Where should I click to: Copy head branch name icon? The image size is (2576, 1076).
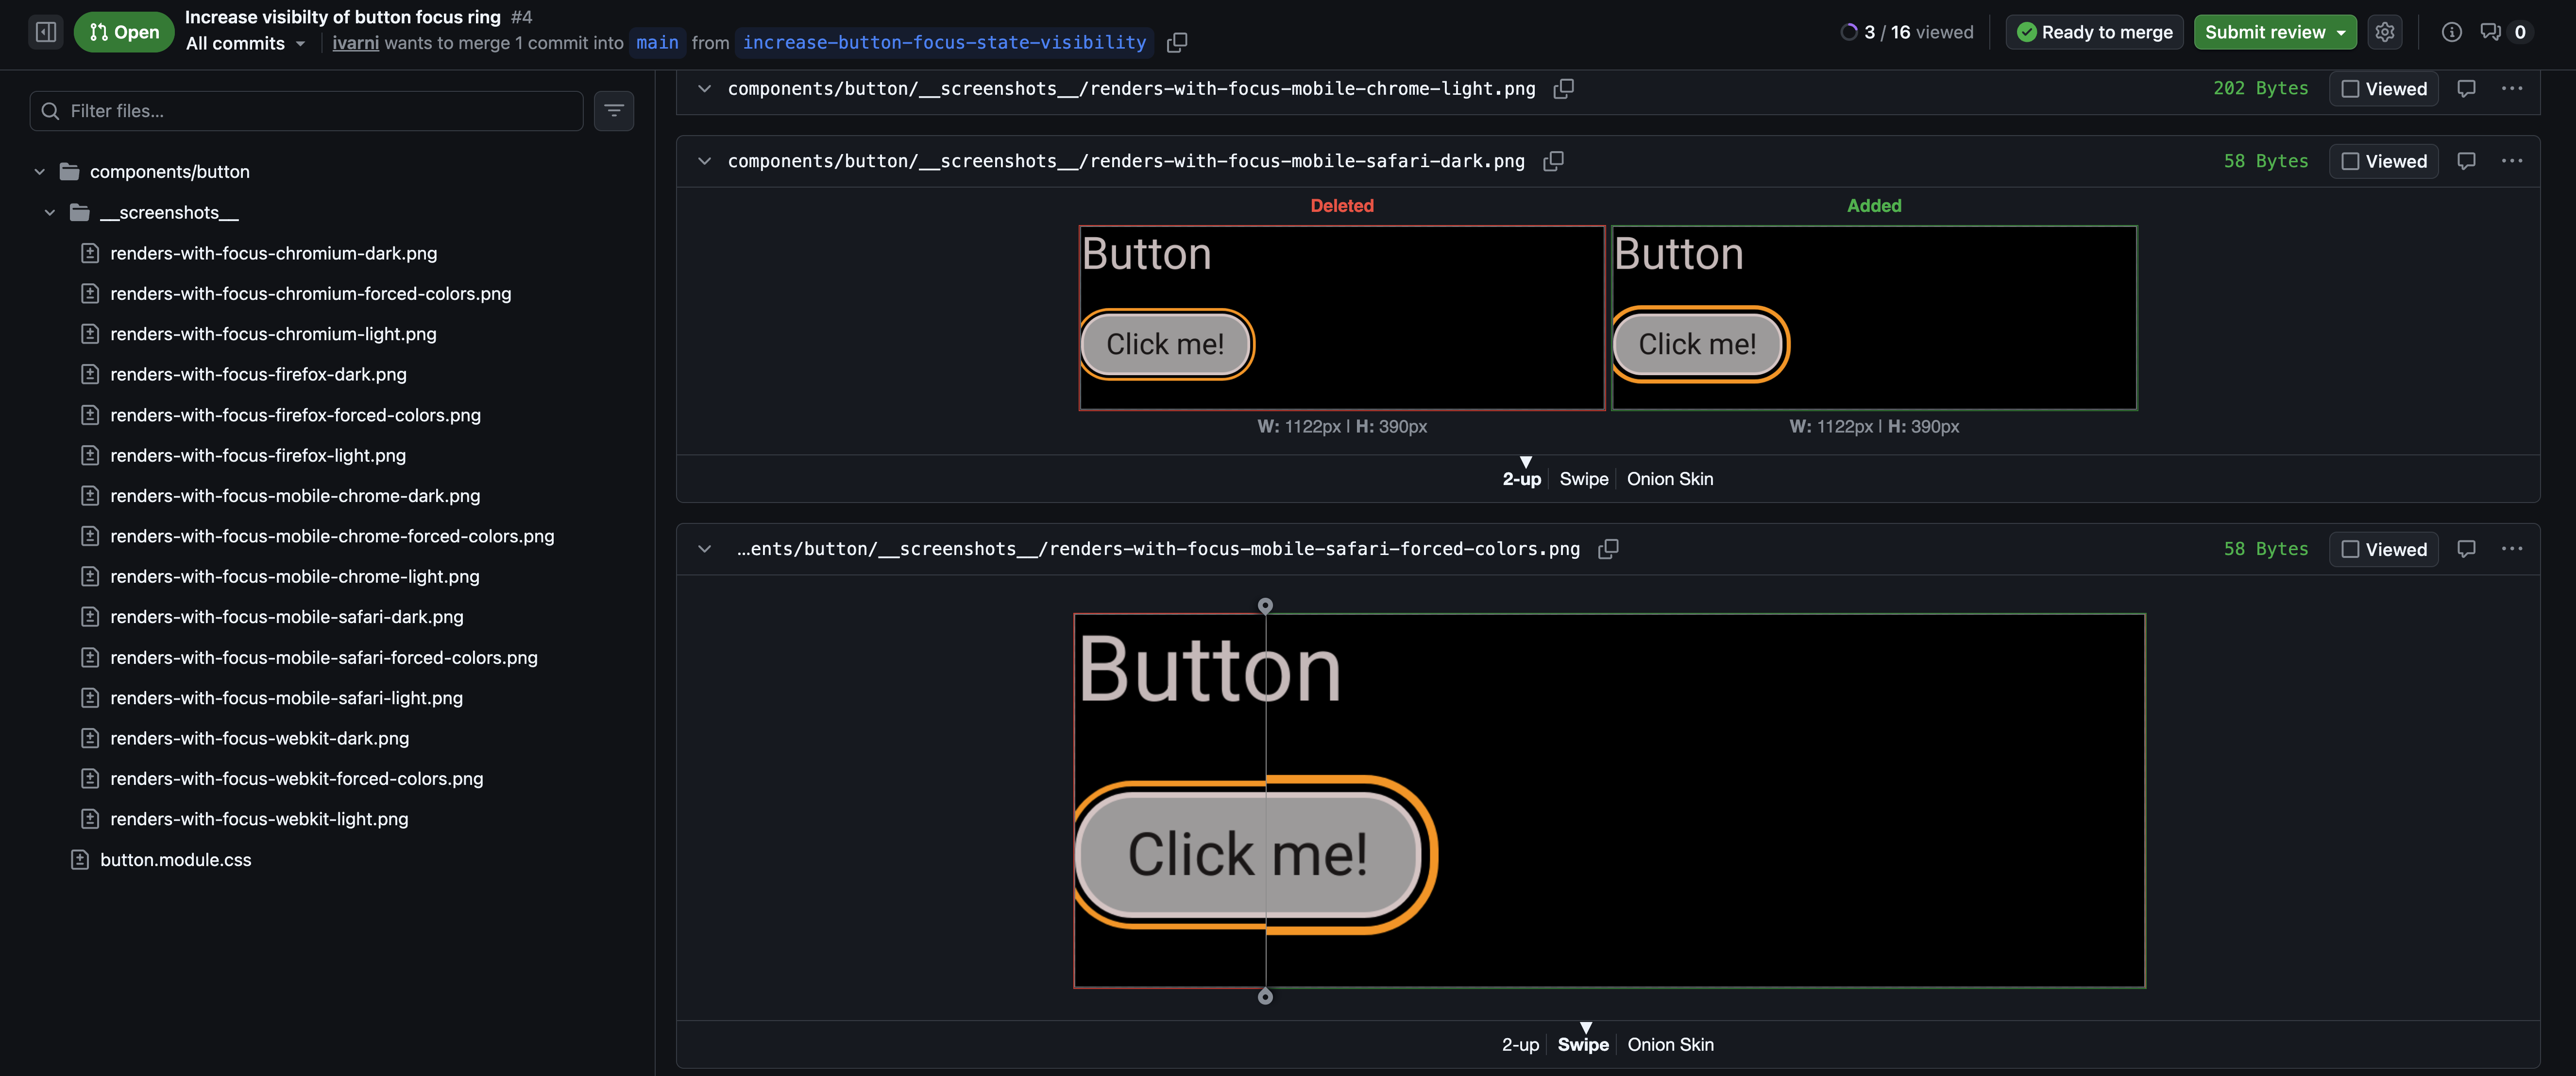[1177, 42]
